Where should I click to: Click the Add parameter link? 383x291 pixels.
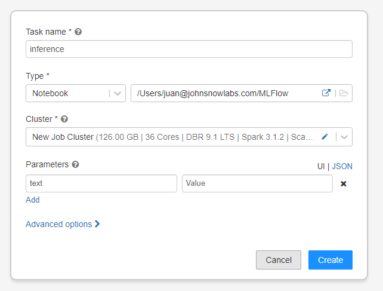tap(33, 200)
